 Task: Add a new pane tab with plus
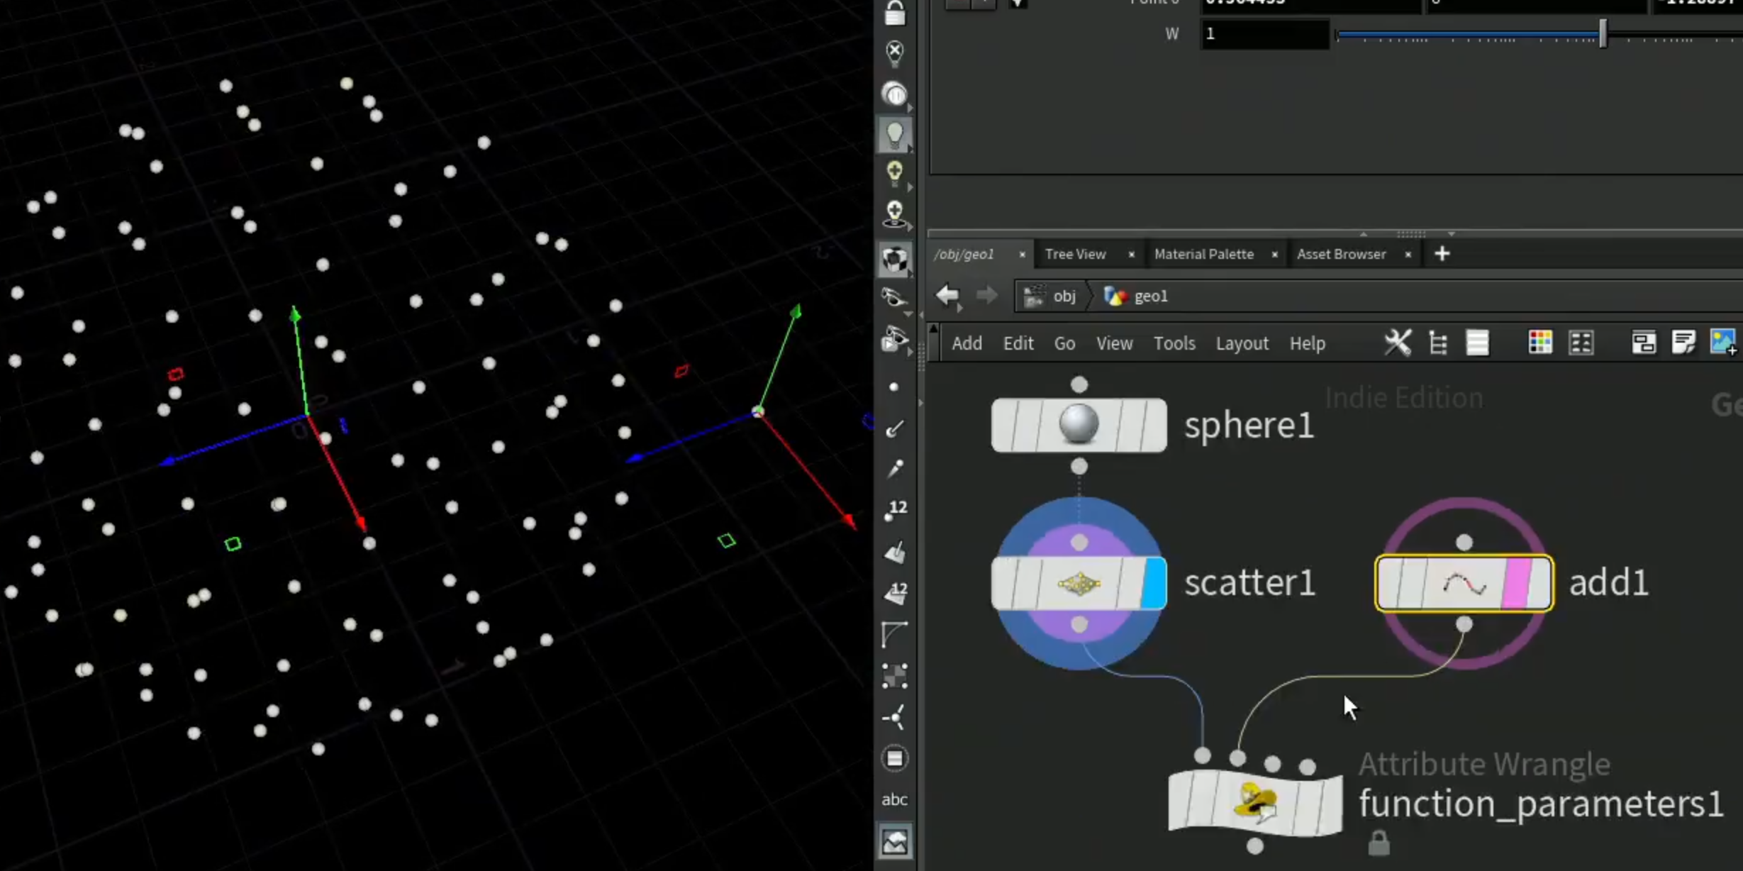click(x=1442, y=254)
